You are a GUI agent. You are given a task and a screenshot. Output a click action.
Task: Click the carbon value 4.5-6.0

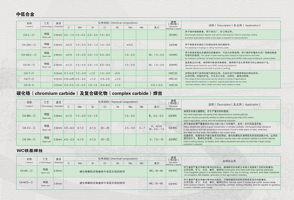click(x=69, y=128)
